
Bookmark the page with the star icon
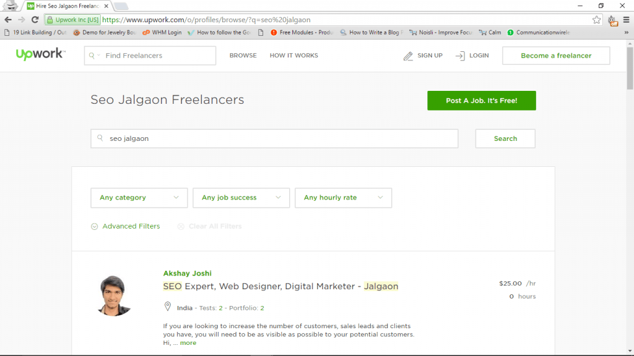(x=596, y=19)
